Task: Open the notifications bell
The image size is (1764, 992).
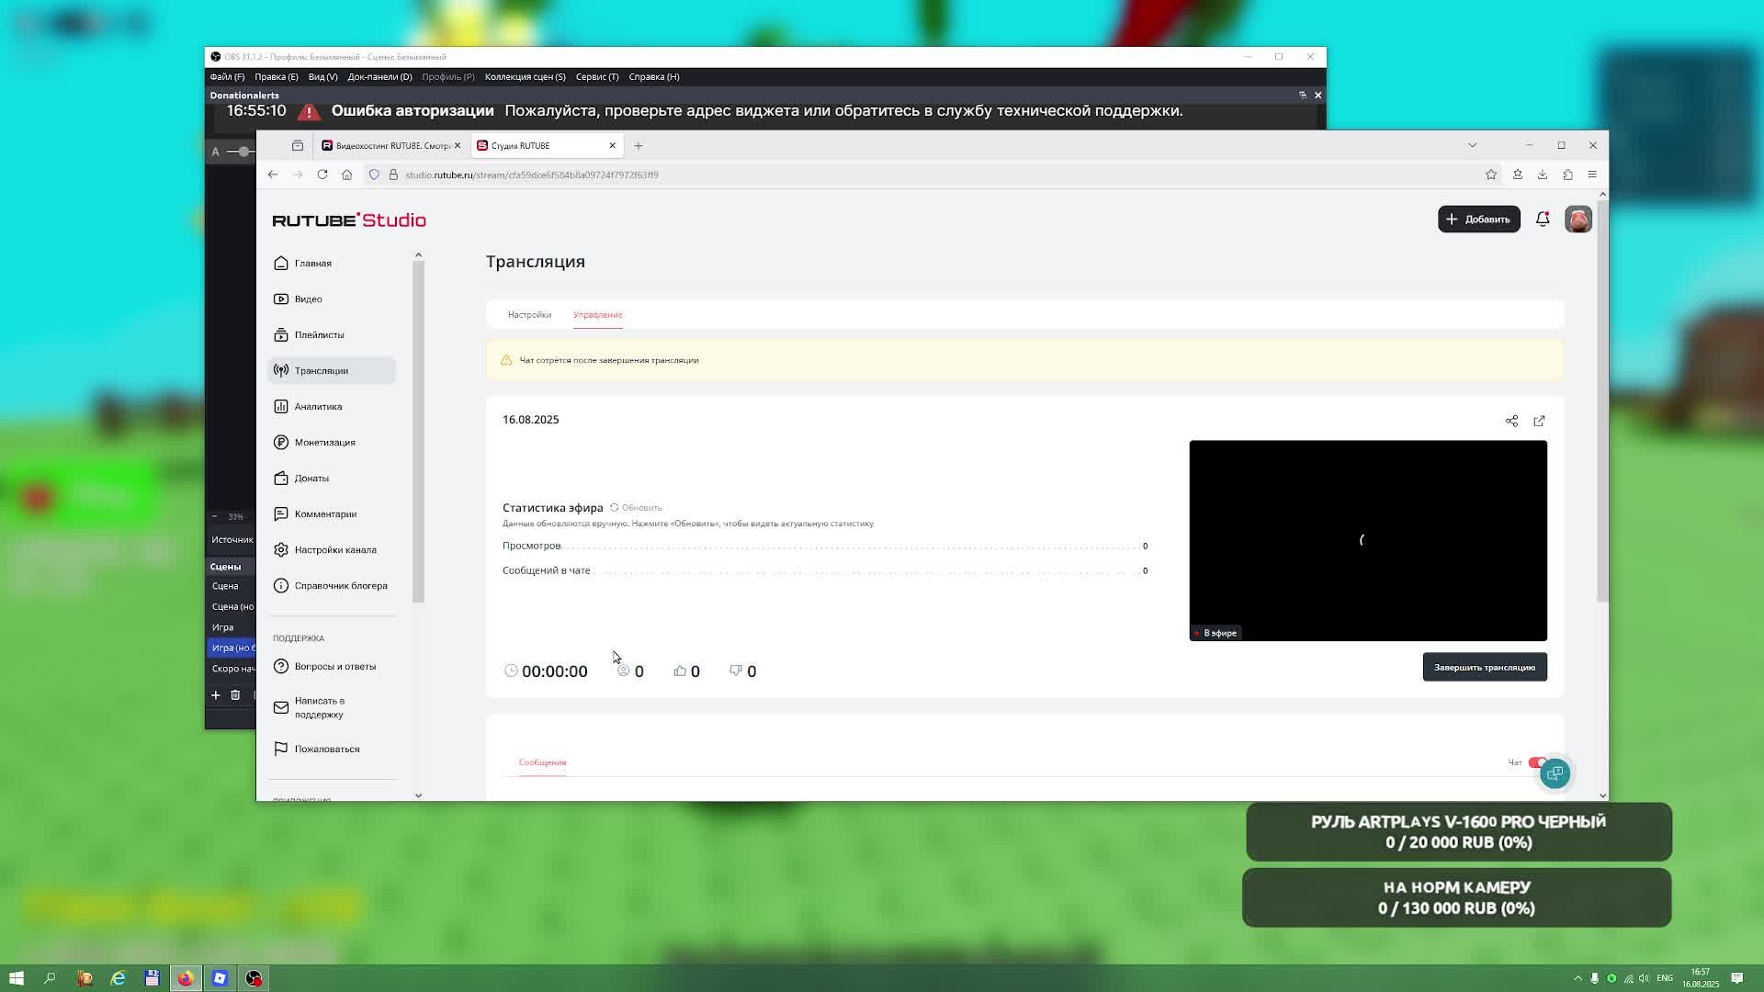Action: point(1543,220)
